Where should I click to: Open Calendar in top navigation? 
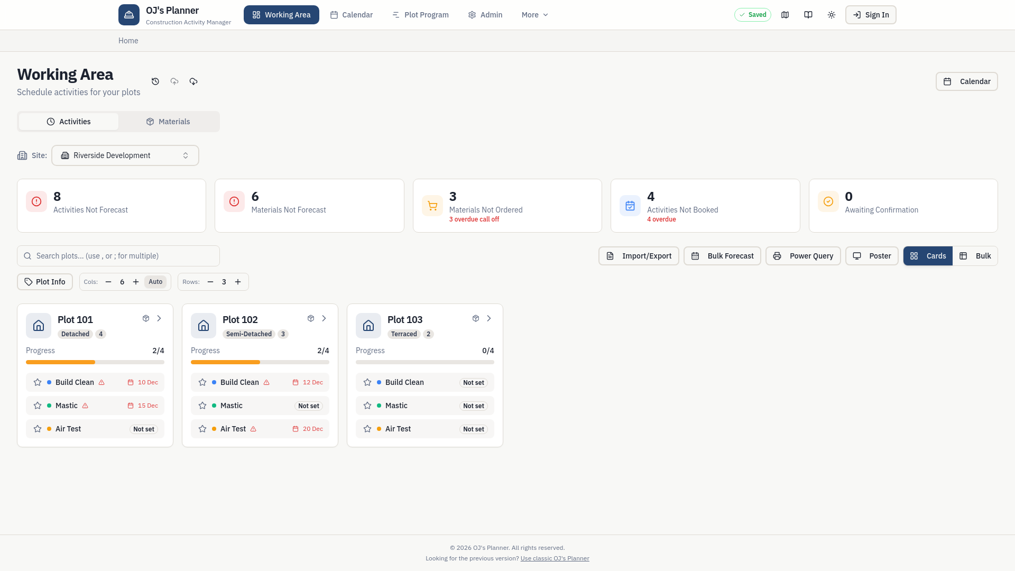pos(352,15)
